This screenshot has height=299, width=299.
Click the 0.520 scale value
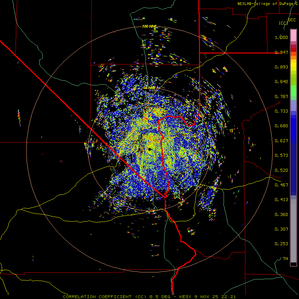281,170
